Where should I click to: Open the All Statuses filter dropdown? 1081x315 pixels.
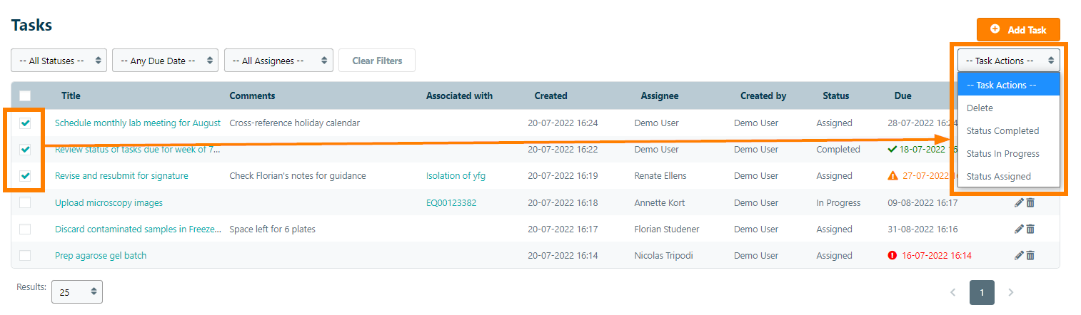tap(59, 61)
